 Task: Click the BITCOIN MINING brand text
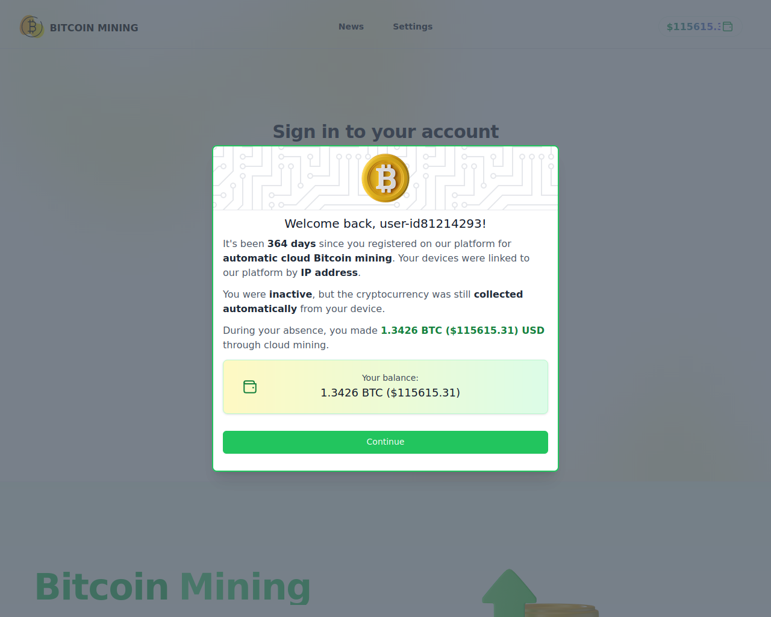94,28
